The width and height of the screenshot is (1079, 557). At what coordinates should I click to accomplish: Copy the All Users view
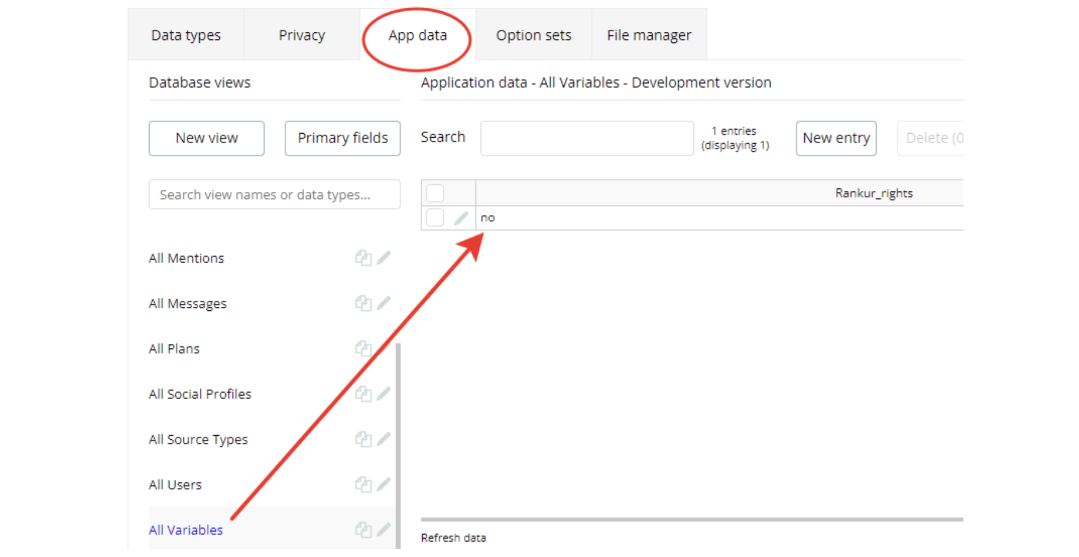pyautogui.click(x=363, y=484)
